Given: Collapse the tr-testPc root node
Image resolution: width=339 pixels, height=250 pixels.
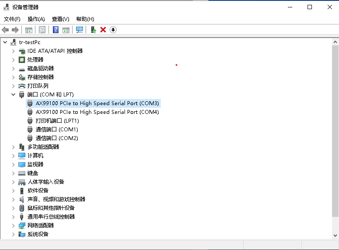Looking at the screenshot, I should (5, 42).
